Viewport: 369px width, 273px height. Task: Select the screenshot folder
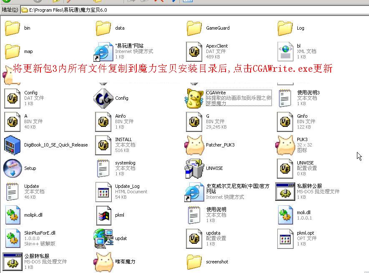tap(194, 262)
